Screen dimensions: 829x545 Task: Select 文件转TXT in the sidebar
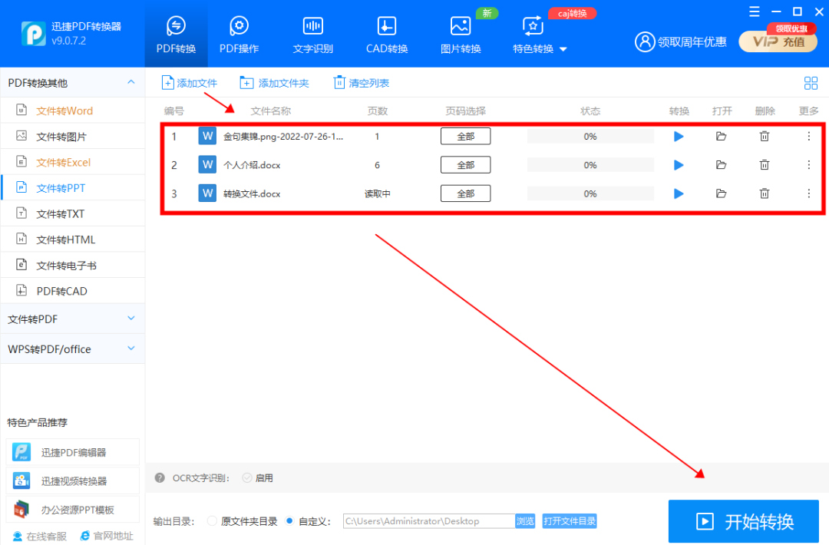(x=72, y=213)
